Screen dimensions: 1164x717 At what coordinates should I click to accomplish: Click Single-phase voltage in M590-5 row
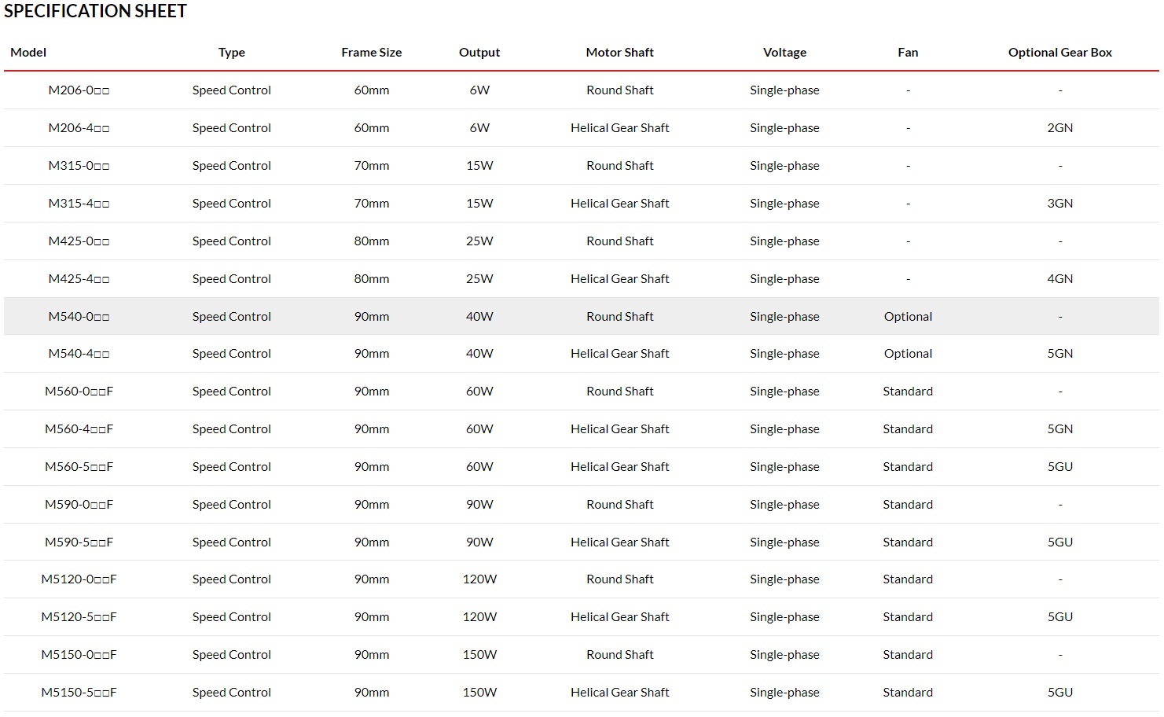pos(784,542)
